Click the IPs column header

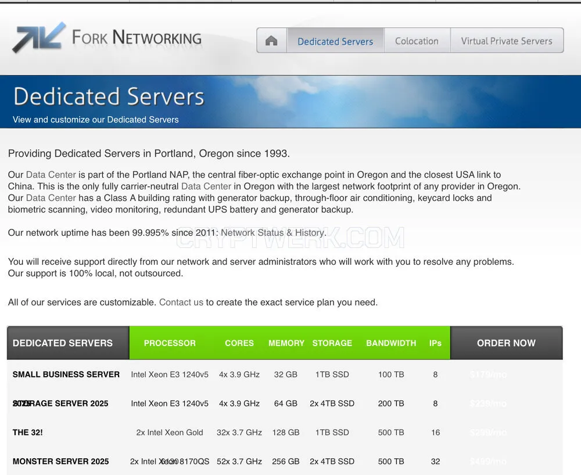pos(435,343)
